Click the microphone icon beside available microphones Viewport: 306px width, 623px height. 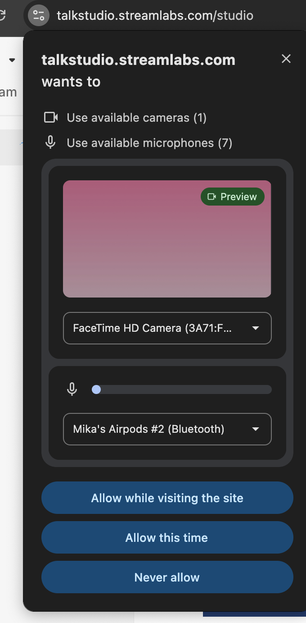pos(51,143)
